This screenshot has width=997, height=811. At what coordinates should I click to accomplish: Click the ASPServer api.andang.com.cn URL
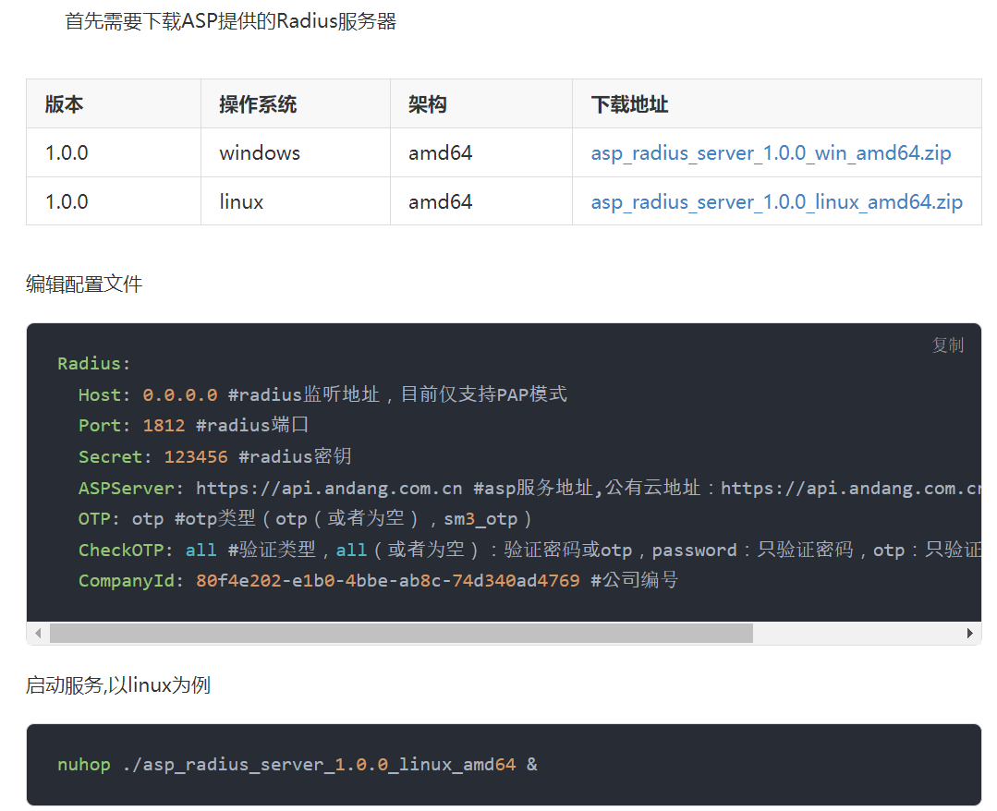[x=329, y=488]
